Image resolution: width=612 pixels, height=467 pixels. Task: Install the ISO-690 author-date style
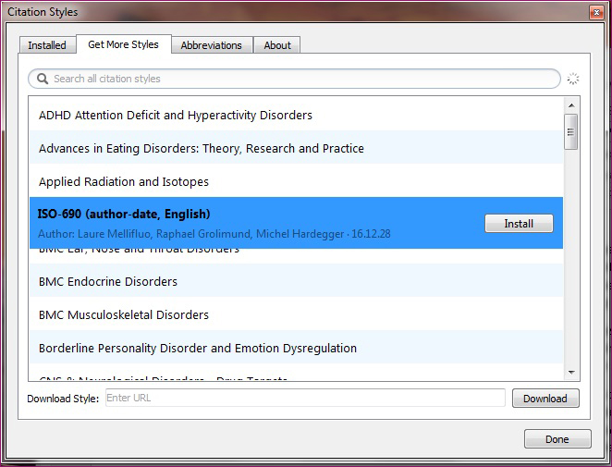pyautogui.click(x=518, y=224)
